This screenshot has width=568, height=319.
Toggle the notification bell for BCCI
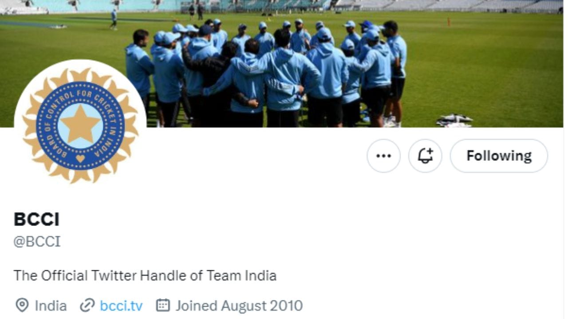(425, 156)
